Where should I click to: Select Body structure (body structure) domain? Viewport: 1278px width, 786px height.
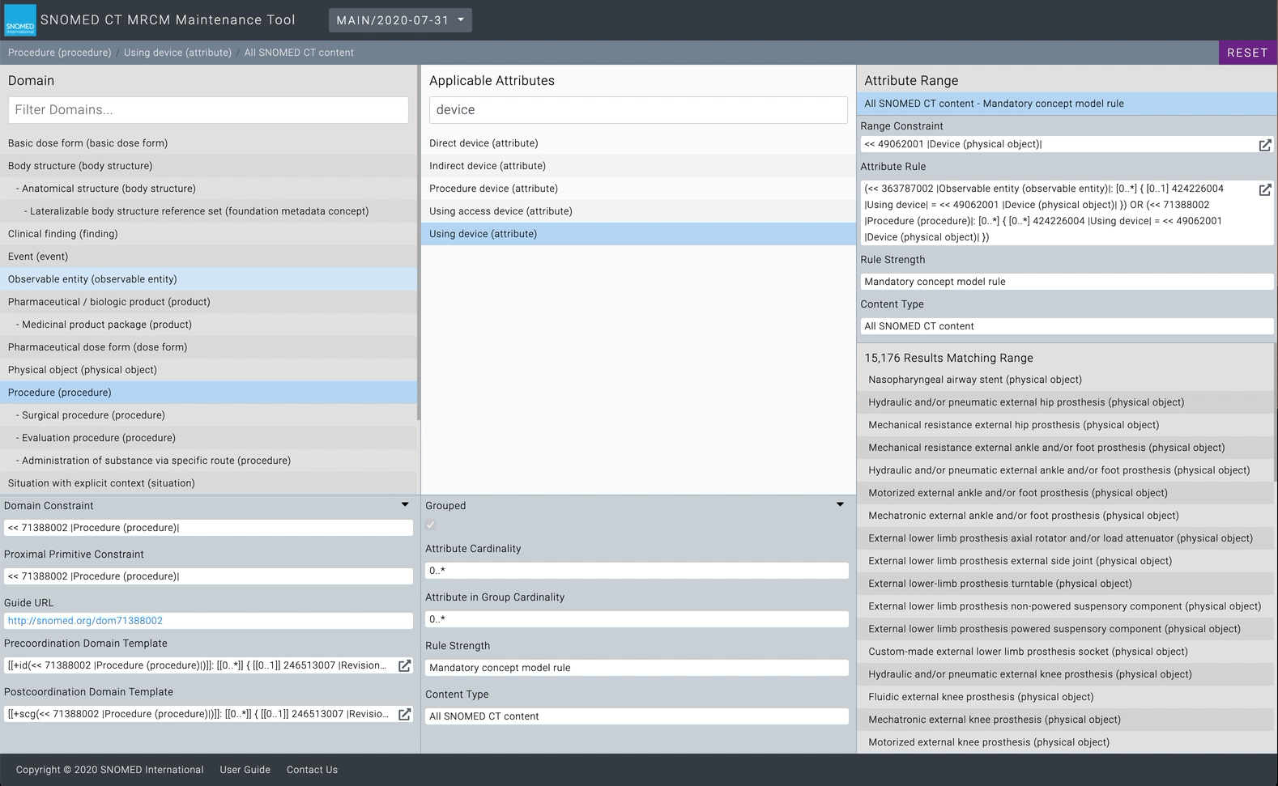coord(208,166)
